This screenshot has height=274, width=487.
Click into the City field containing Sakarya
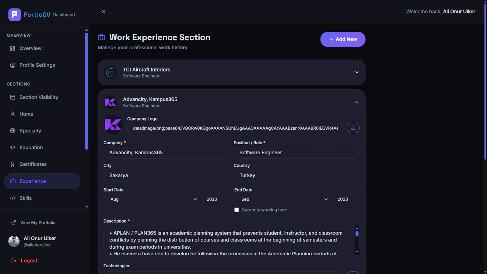[166, 175]
